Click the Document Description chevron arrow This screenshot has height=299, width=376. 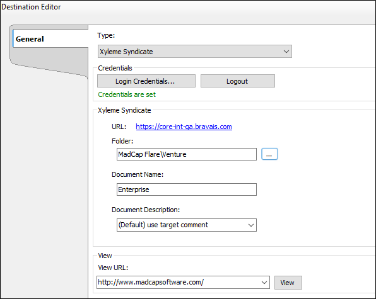(x=251, y=225)
